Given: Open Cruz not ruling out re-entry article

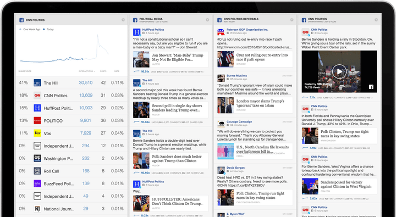Looking at the screenshot, I should [x=262, y=57].
